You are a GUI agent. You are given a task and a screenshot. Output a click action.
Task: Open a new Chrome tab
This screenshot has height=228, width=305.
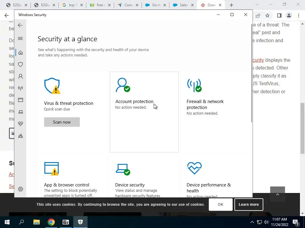[231, 5]
